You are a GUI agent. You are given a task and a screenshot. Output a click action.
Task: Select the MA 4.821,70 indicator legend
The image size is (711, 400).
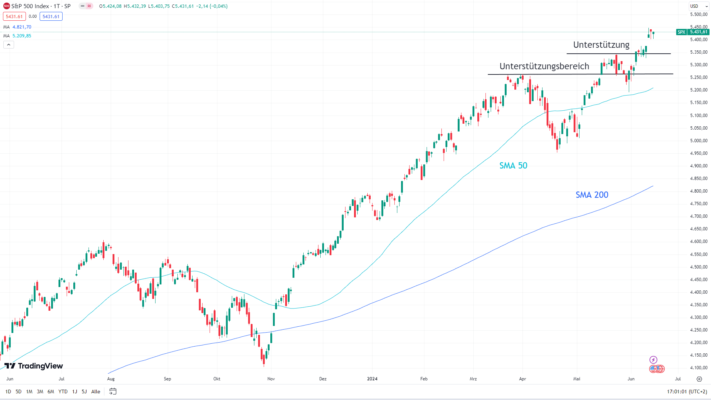[x=17, y=27]
